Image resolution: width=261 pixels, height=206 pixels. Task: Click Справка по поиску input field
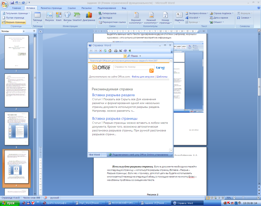134,67
